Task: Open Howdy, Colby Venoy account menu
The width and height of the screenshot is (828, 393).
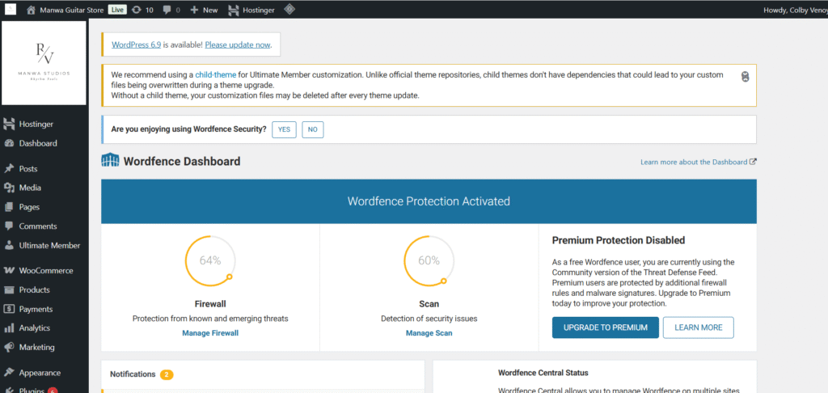Action: click(794, 10)
